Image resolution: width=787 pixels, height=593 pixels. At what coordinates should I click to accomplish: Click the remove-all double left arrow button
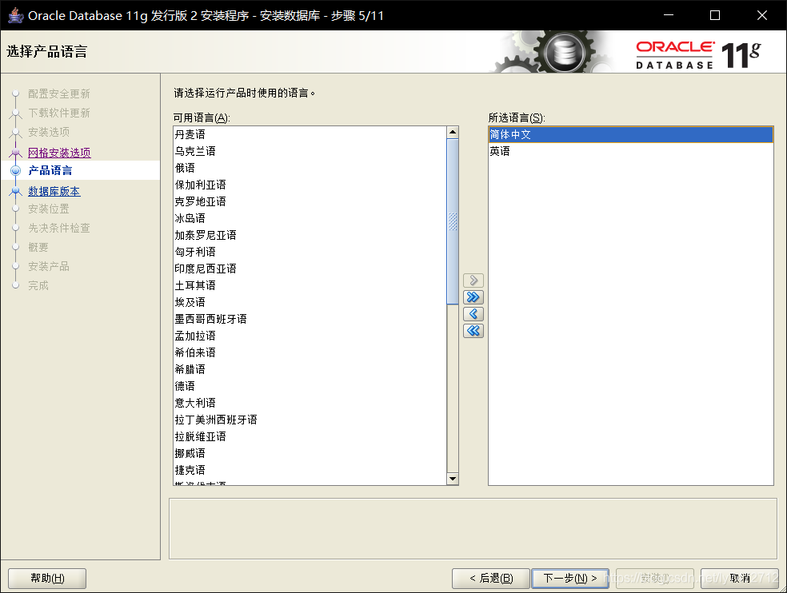(473, 331)
